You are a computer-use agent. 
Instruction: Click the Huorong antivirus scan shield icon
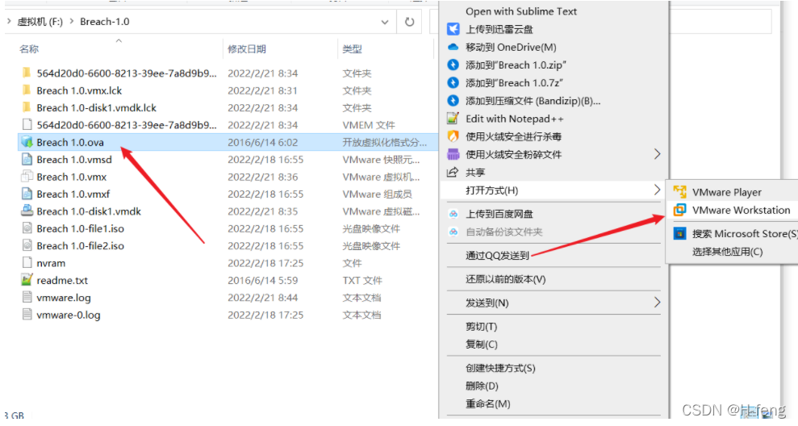point(453,136)
